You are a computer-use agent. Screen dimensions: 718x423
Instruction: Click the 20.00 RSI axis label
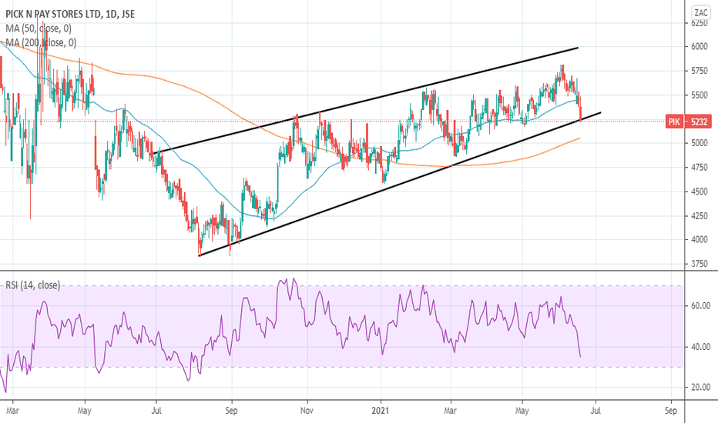click(700, 388)
